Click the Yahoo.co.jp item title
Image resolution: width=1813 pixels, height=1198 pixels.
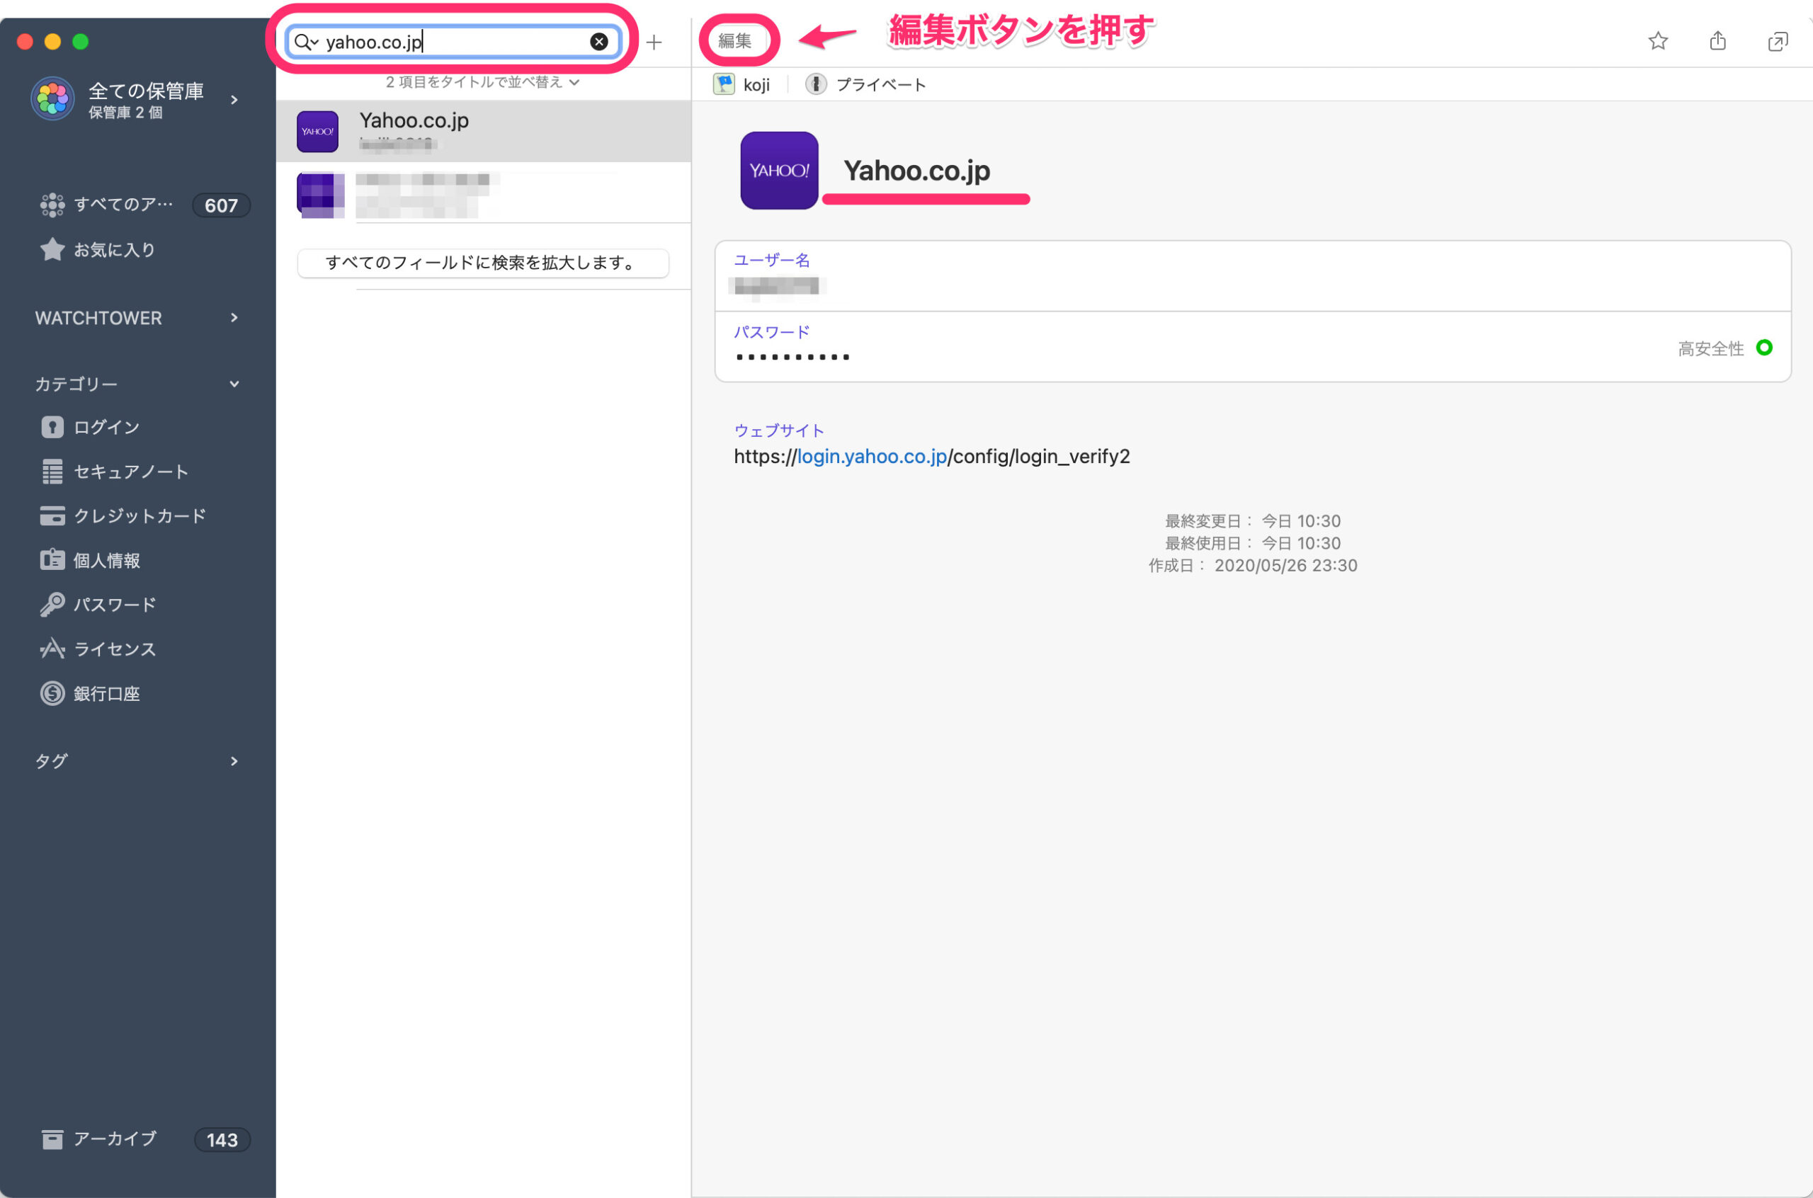point(917,171)
